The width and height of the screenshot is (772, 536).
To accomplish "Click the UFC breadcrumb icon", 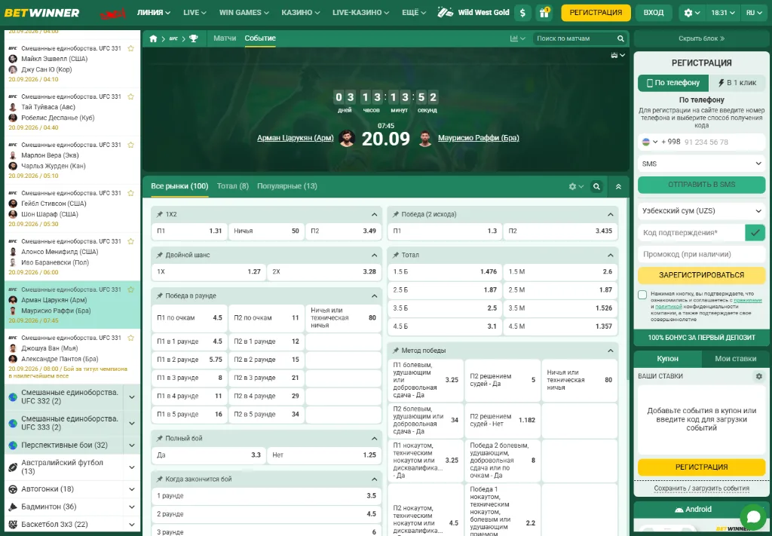I will pyautogui.click(x=173, y=38).
